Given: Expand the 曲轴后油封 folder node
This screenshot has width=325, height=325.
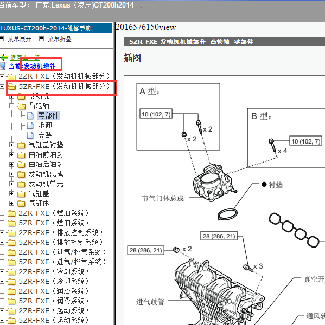Looking at the screenshot, I should pos(11,164).
